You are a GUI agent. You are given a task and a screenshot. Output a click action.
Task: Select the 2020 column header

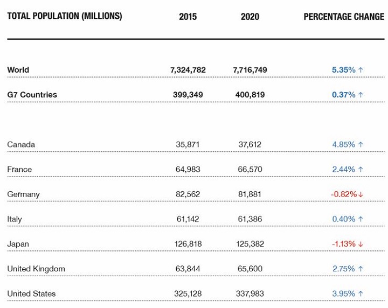pyautogui.click(x=250, y=17)
